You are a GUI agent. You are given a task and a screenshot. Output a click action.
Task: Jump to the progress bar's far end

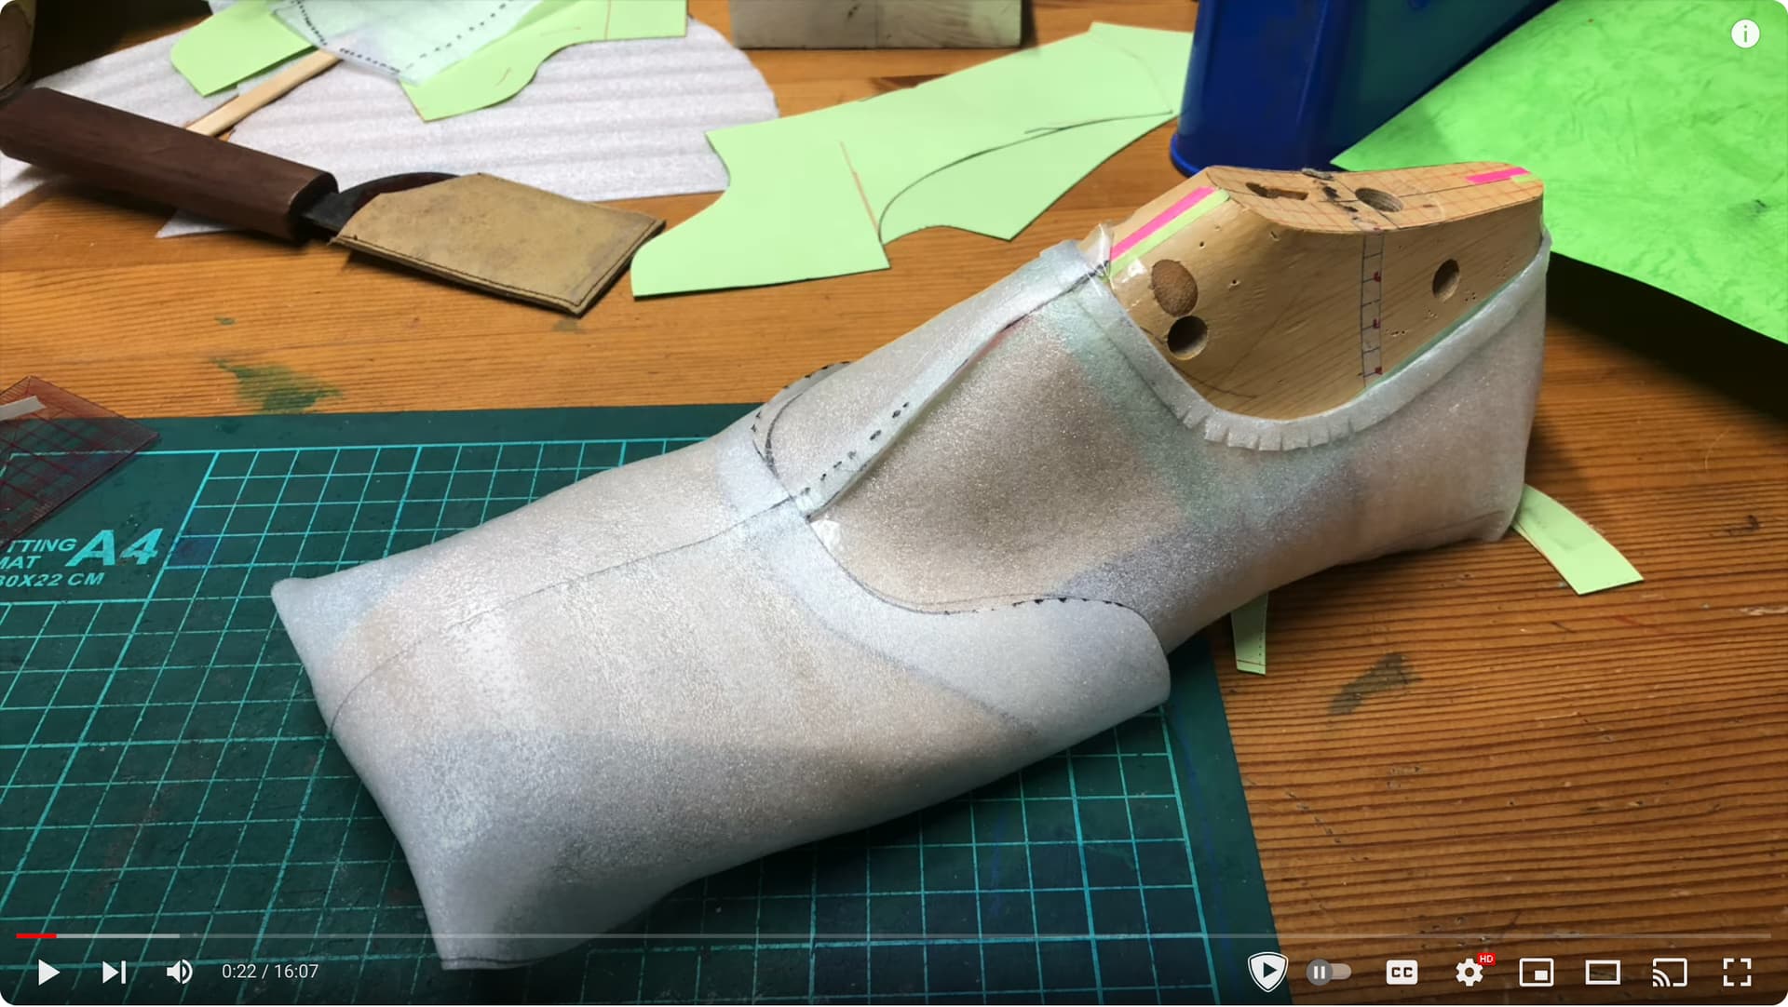click(1768, 935)
